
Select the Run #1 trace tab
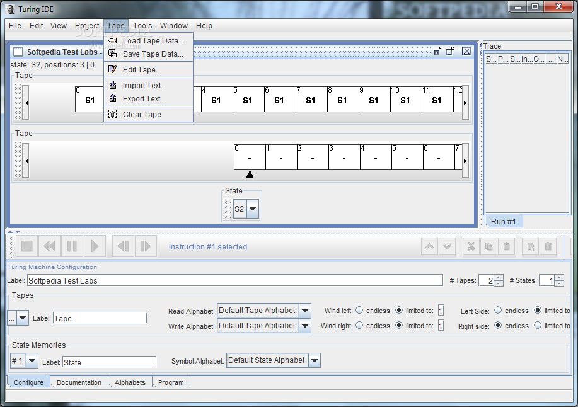[503, 221]
